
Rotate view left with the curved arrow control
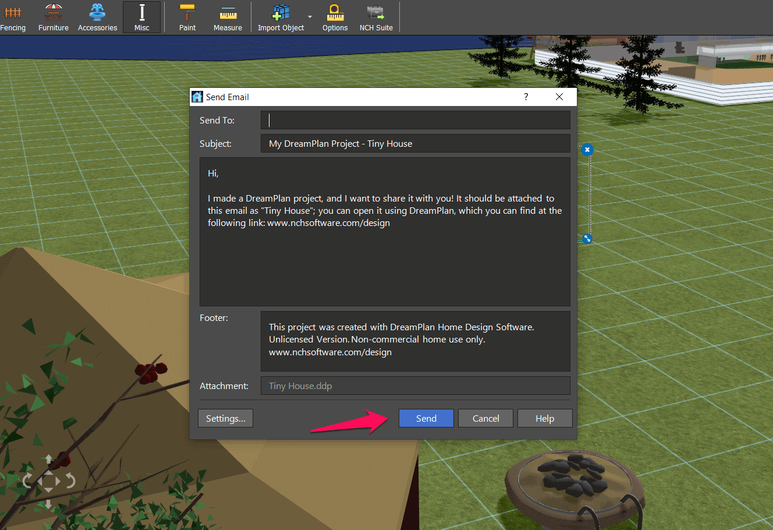(27, 481)
